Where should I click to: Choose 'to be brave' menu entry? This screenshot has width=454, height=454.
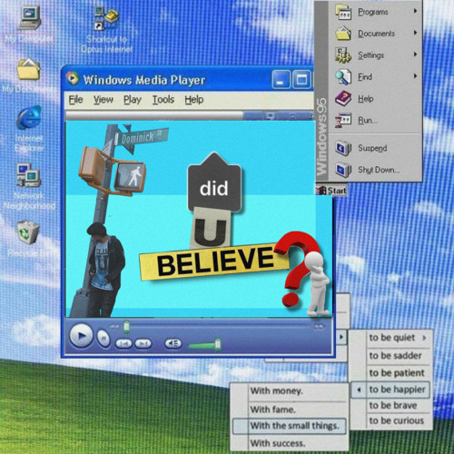pyautogui.click(x=393, y=406)
